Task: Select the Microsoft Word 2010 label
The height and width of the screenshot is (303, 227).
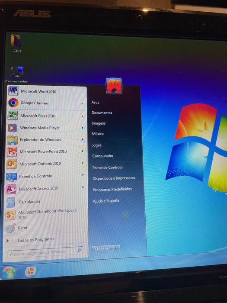Action: (x=38, y=91)
